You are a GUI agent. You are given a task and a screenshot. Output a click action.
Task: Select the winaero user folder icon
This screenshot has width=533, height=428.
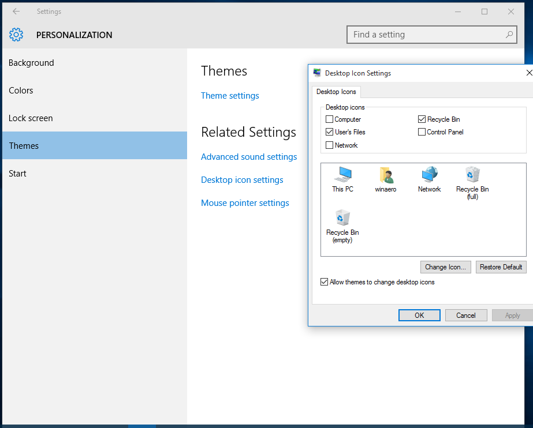pyautogui.click(x=386, y=179)
